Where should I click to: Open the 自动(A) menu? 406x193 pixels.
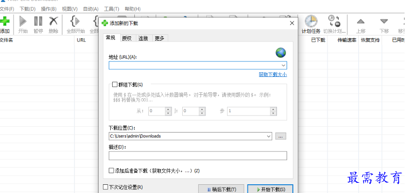(x=91, y=9)
